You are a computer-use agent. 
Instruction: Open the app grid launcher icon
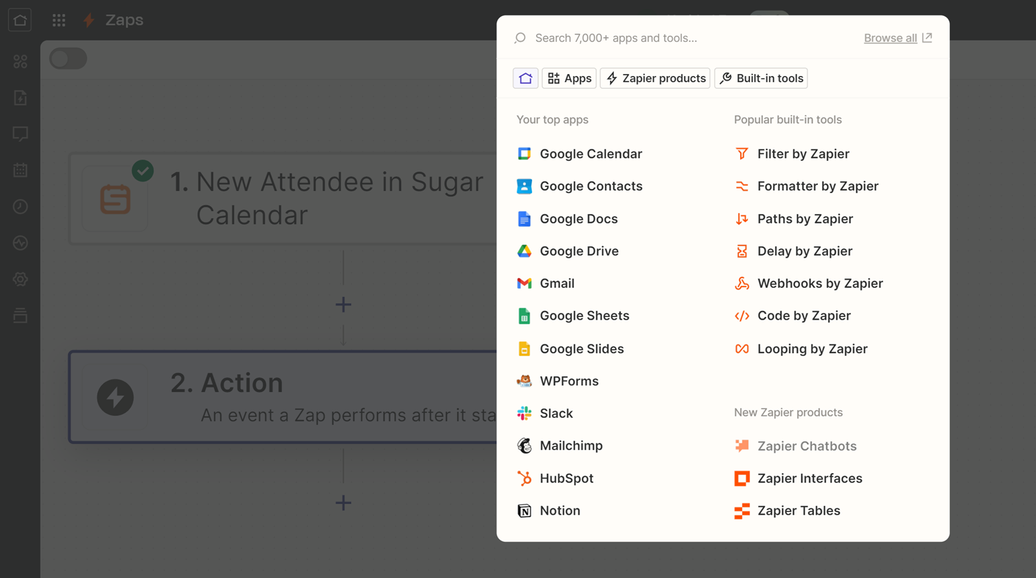tap(59, 20)
